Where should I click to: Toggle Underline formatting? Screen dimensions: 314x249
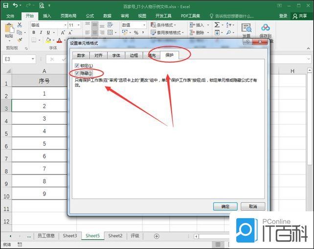[x=48, y=32]
